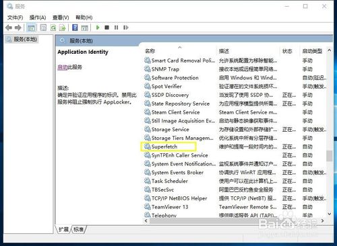The height and width of the screenshot is (246, 337).
Task: Toggle the console tree toolbar icon
Action: (31, 28)
